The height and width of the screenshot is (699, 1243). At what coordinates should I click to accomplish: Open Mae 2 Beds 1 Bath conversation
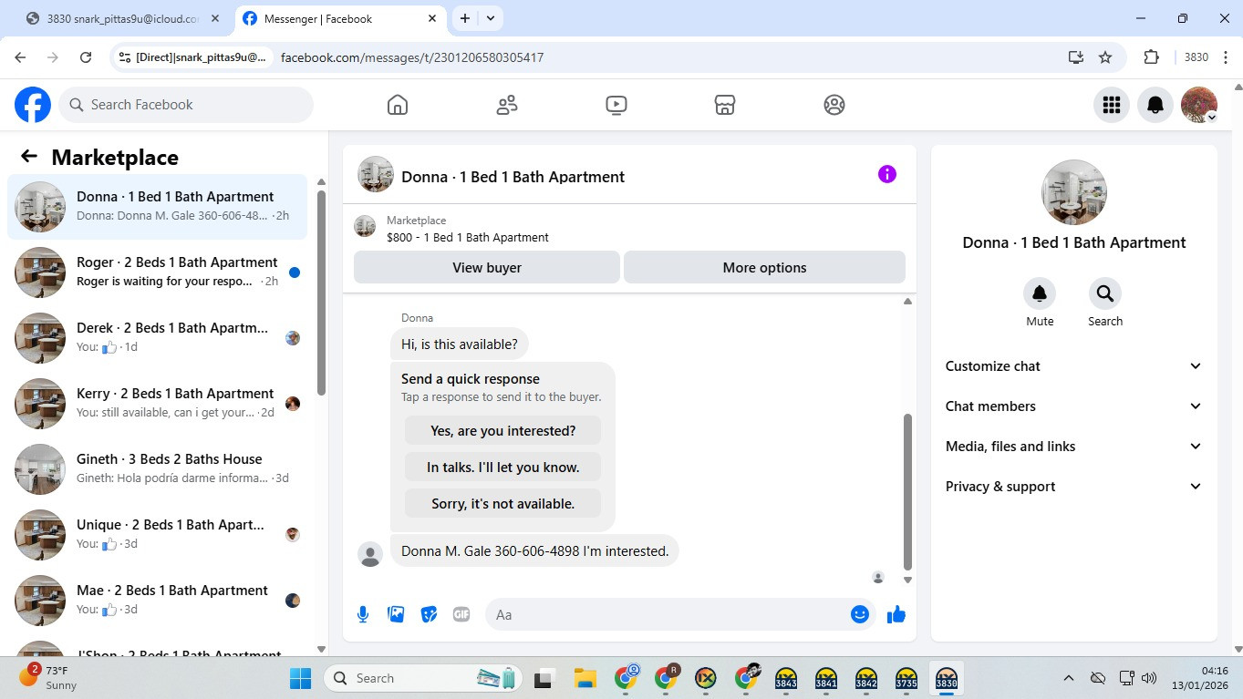pyautogui.click(x=157, y=601)
